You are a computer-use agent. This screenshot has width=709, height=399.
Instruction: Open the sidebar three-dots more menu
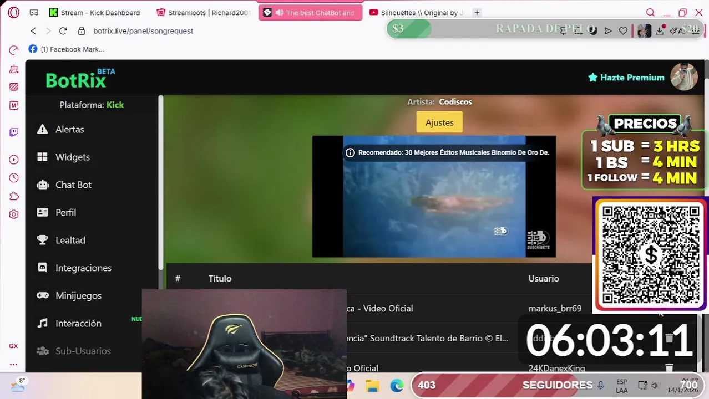pos(14,365)
